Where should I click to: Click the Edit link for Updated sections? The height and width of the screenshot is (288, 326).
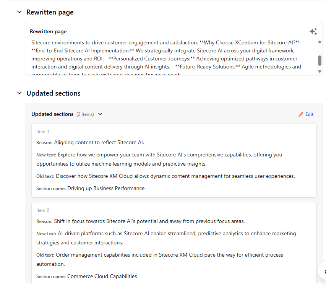tap(309, 114)
